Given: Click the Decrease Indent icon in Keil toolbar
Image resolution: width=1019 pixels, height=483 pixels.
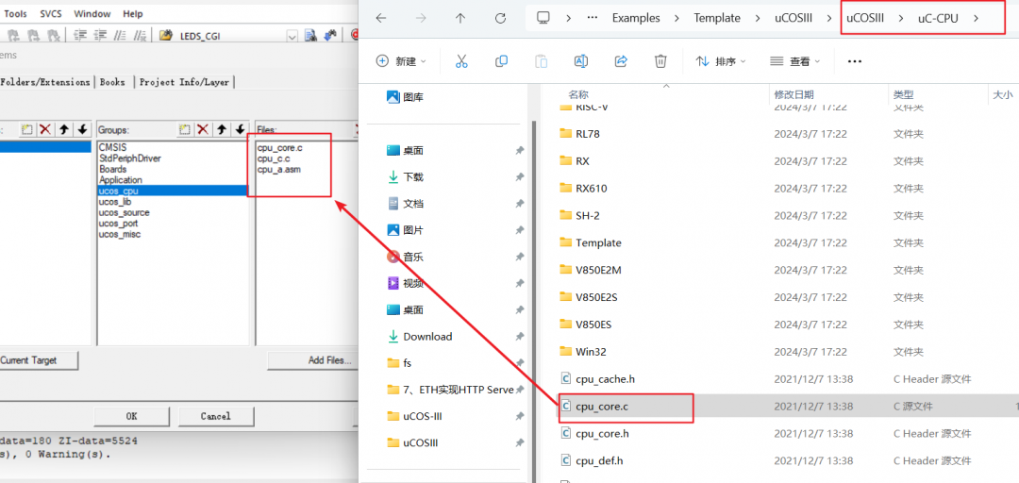Looking at the screenshot, I should [x=100, y=35].
